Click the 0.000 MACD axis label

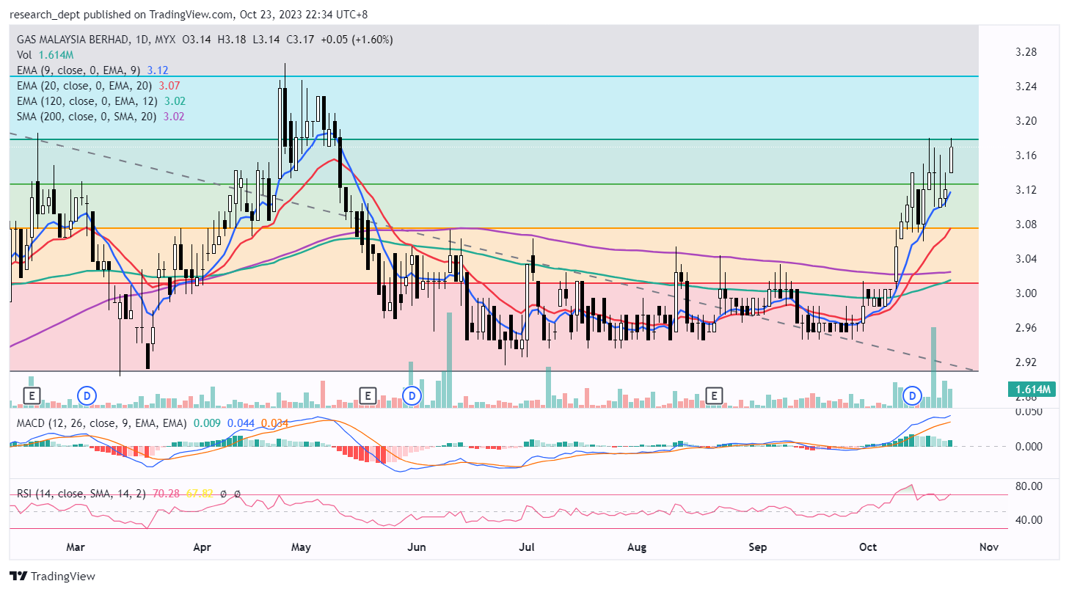(x=1027, y=446)
